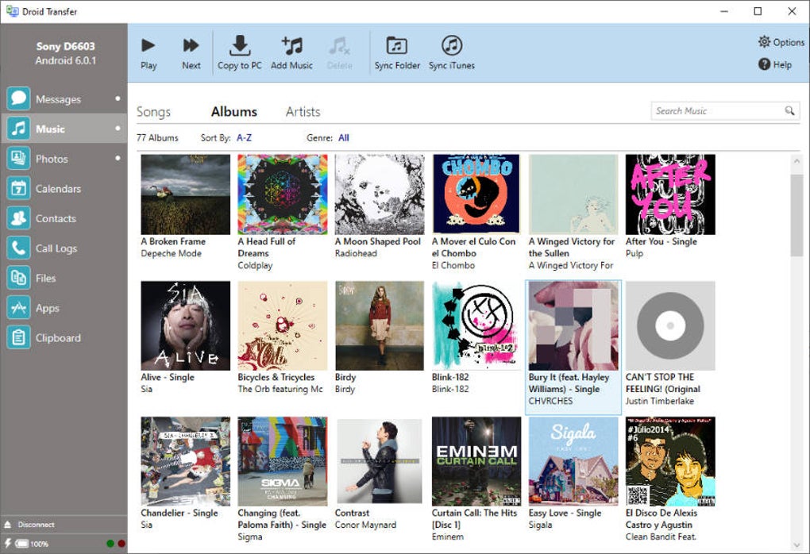This screenshot has width=810, height=554.
Task: Select the Music sidebar icon
Action: tap(18, 128)
